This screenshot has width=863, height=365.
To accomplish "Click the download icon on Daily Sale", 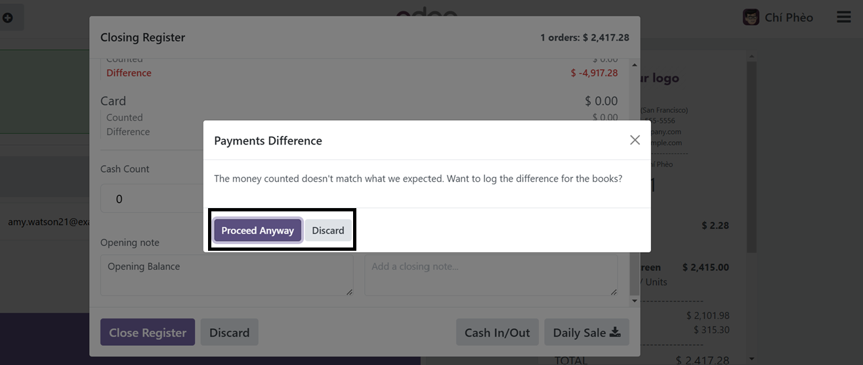I will click(x=615, y=332).
